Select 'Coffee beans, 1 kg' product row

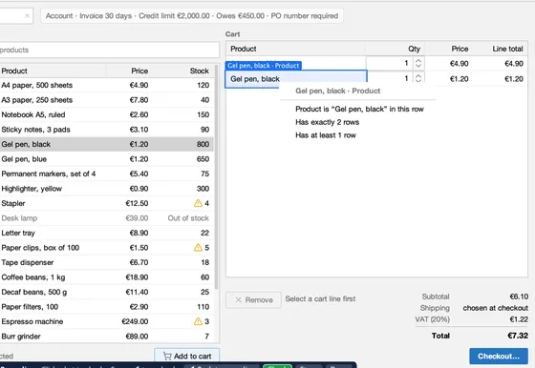(x=107, y=277)
